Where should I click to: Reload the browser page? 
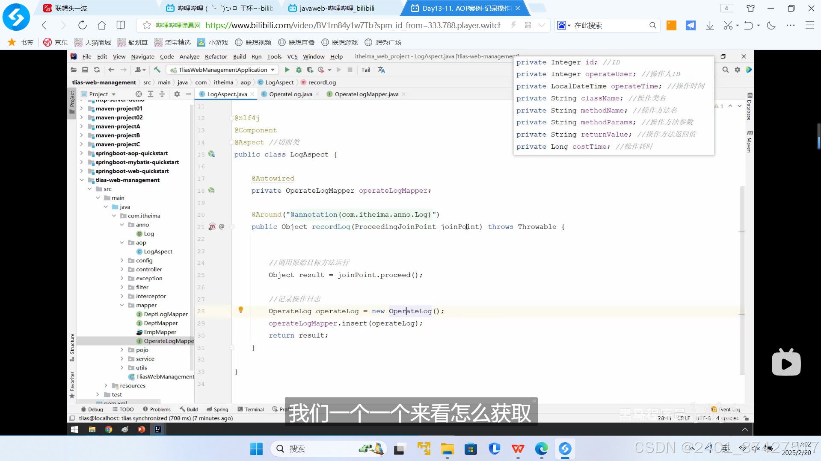pyautogui.click(x=83, y=25)
